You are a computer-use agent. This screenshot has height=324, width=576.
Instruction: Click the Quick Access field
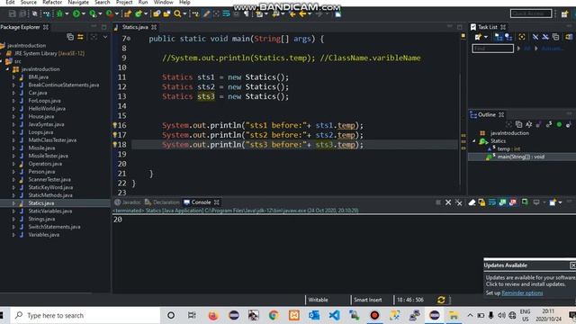click(x=531, y=13)
